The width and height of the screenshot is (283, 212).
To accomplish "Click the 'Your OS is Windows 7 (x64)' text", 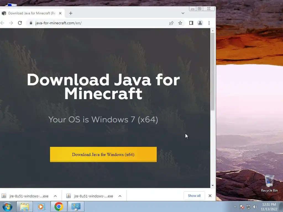I will pos(103,119).
